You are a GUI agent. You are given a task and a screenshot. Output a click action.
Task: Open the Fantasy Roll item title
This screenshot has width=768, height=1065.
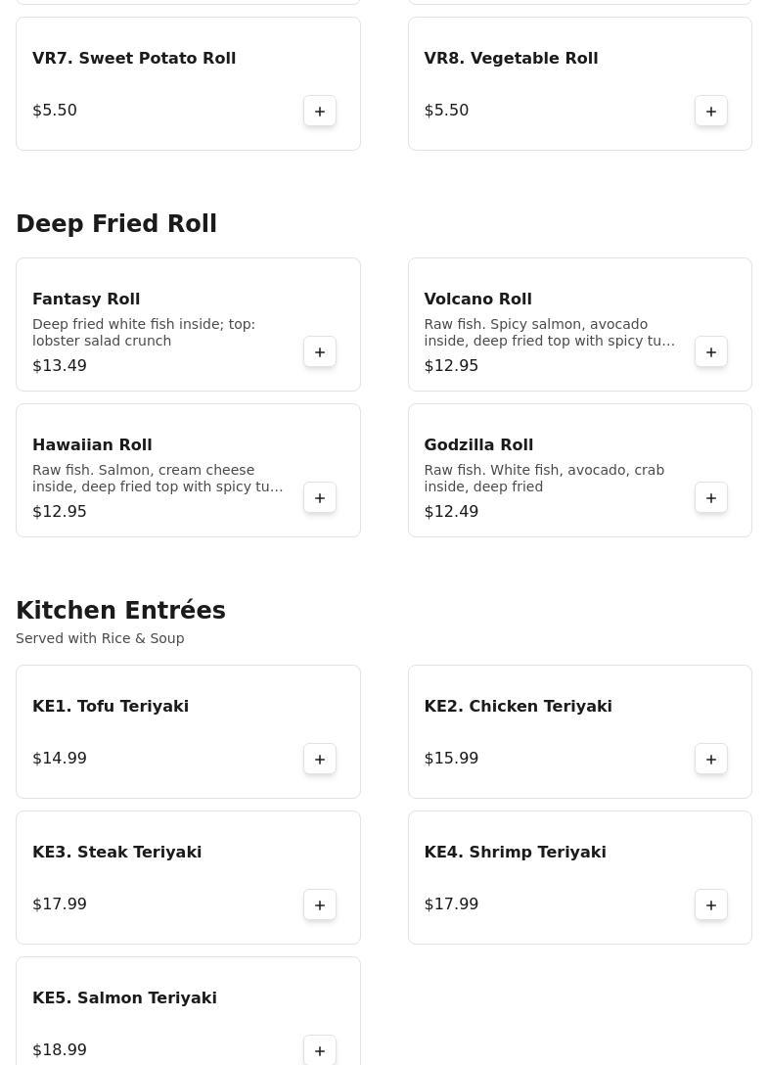(86, 300)
